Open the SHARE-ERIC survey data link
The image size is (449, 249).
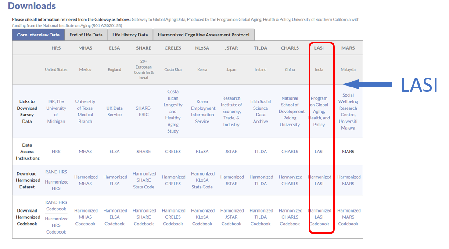(144, 112)
